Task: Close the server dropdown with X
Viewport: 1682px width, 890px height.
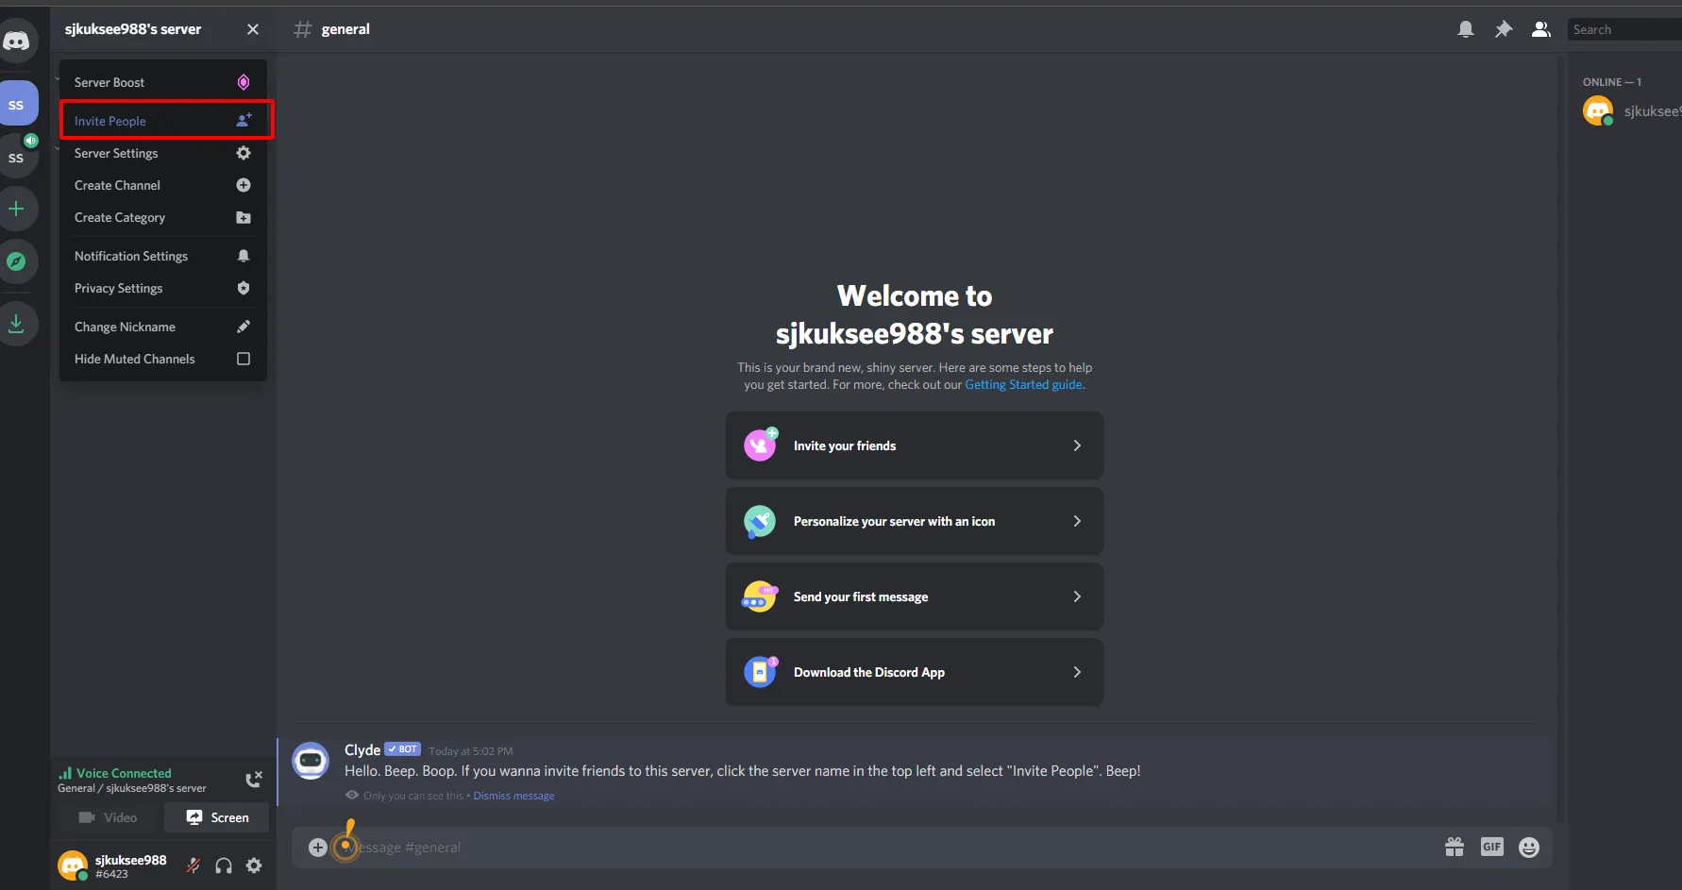Action: [x=252, y=29]
